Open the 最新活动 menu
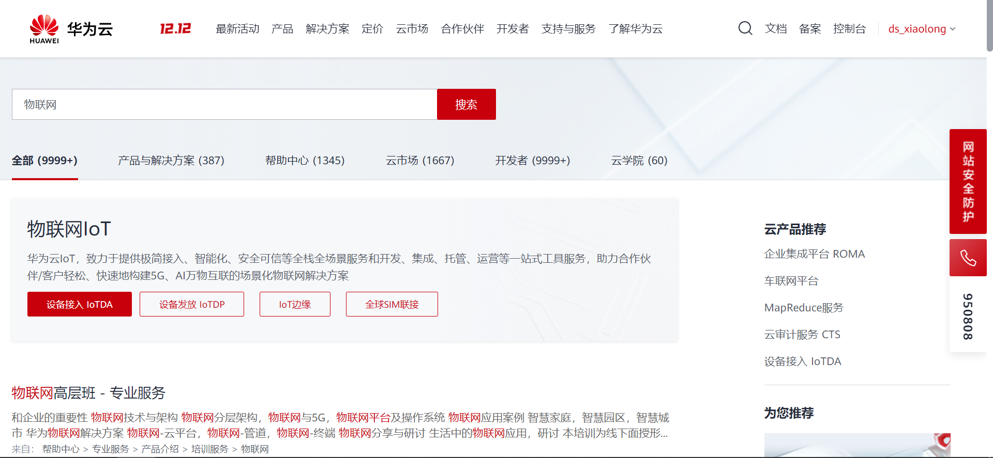 pyautogui.click(x=237, y=29)
